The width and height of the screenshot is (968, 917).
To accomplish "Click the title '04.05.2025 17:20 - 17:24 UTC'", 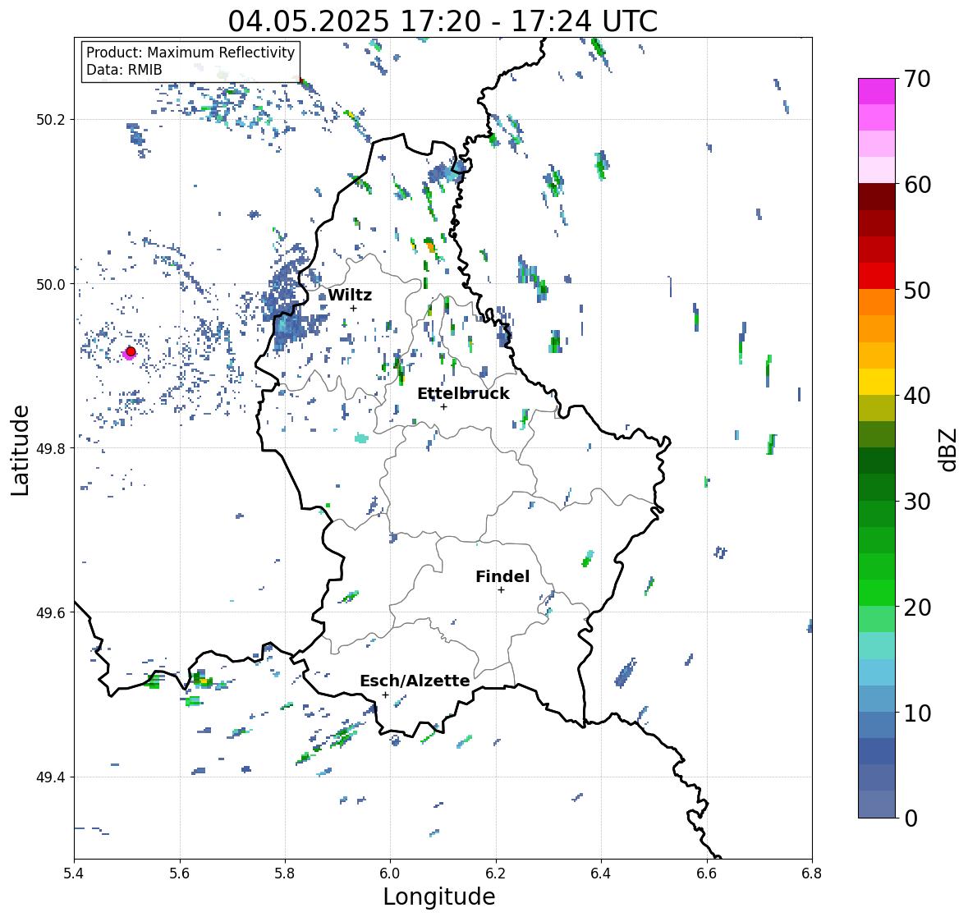I will pos(443,21).
